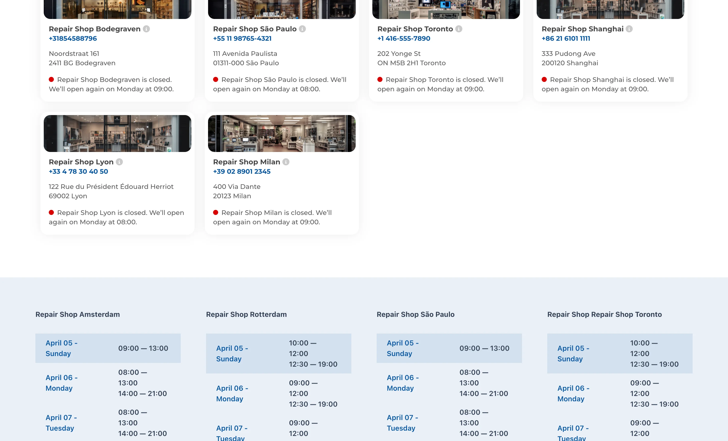
Task: Open Repair Shop Lyon storefront photo
Action: tap(117, 133)
